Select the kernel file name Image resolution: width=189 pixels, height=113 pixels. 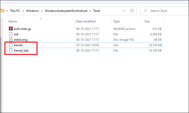click(x=18, y=45)
